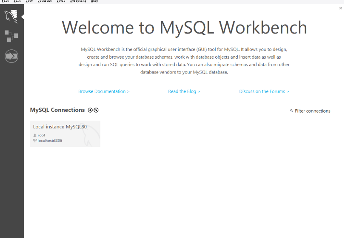Open the Help menu
345x238 pixels.
tap(94, 1)
